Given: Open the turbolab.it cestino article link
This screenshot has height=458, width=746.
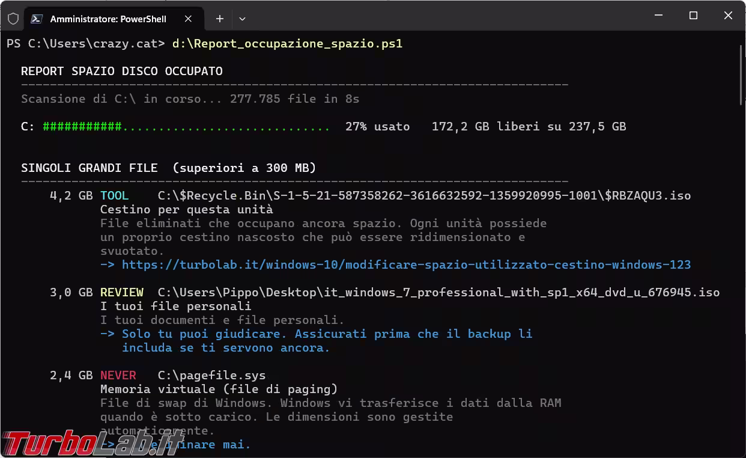Looking at the screenshot, I should (406, 264).
